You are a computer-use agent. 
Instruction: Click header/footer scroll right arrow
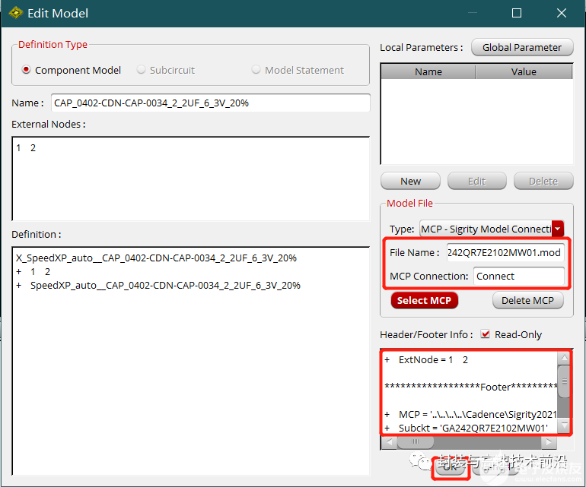[549, 442]
